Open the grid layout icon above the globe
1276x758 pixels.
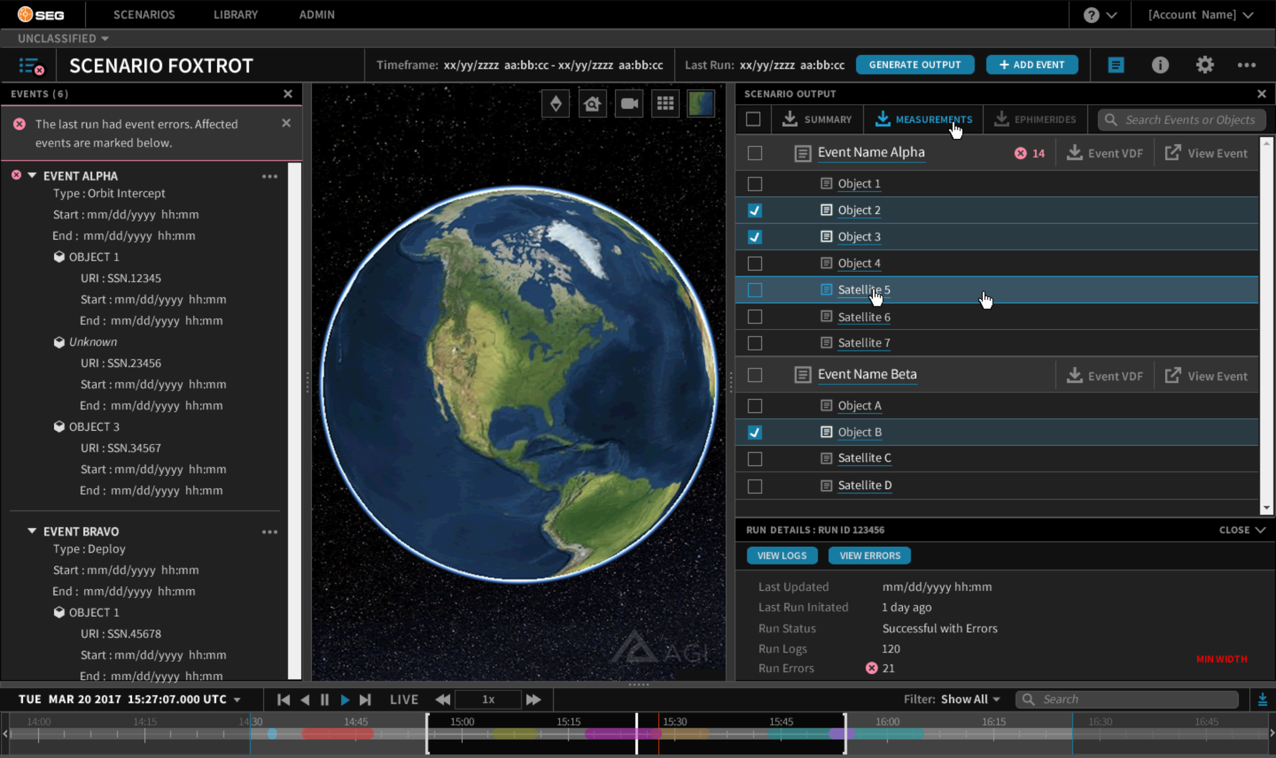click(x=665, y=104)
